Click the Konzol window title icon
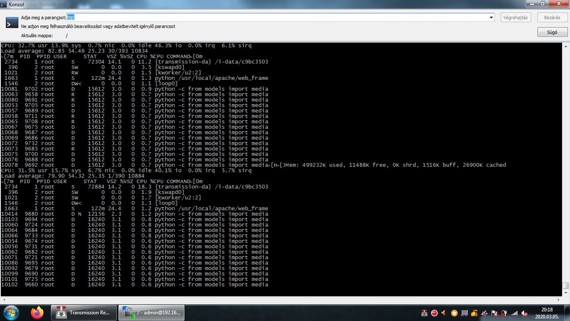The height and width of the screenshot is (321, 570). [4, 4]
